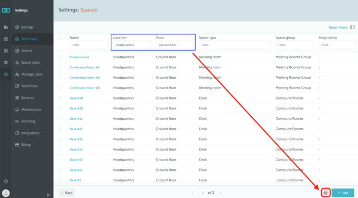Check the box for Breakout area row
The height and width of the screenshot is (198, 358).
pyautogui.click(x=60, y=57)
